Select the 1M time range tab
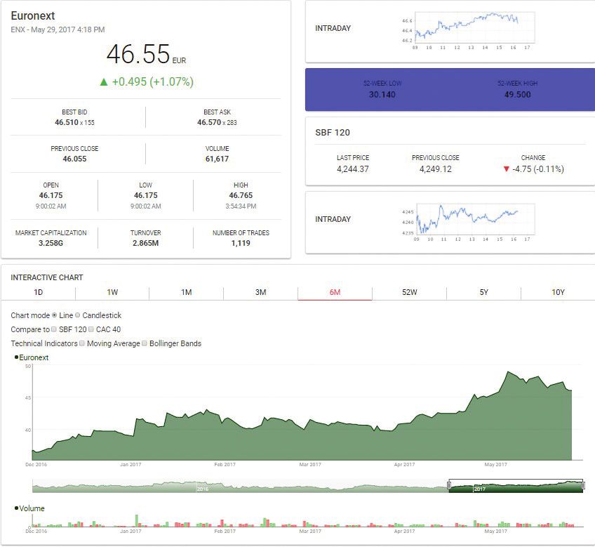 186,293
